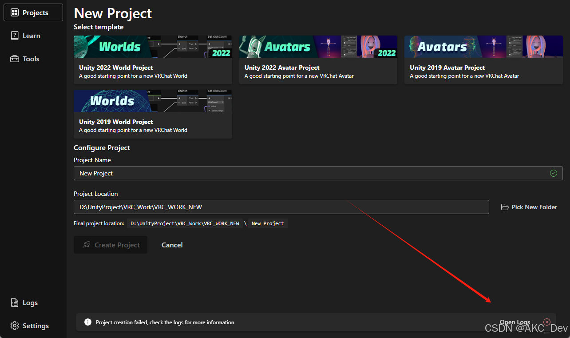
Task: Click Open Logs in the error notification
Action: click(515, 322)
